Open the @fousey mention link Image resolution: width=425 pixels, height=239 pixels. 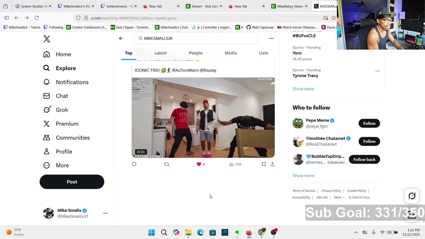point(208,70)
